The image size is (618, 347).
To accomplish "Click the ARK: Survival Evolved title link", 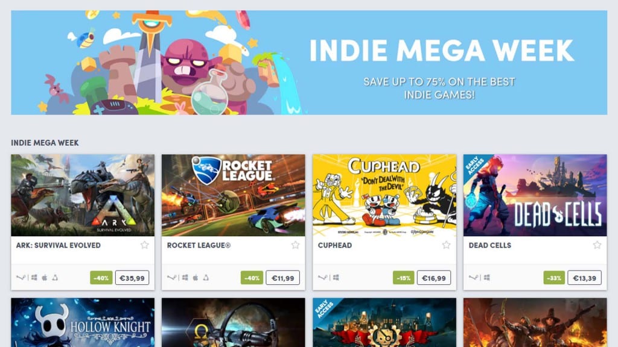I will (59, 245).
